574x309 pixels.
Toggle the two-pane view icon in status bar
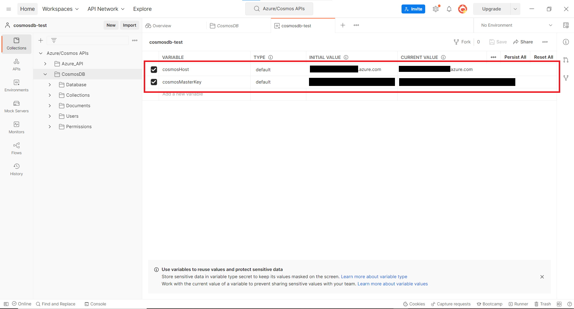click(559, 304)
